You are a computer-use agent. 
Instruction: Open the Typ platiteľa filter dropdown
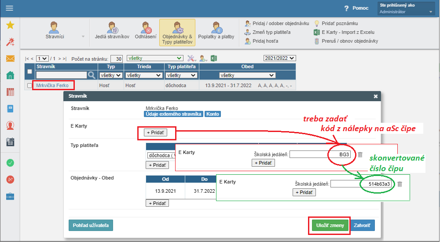[x=181, y=75]
